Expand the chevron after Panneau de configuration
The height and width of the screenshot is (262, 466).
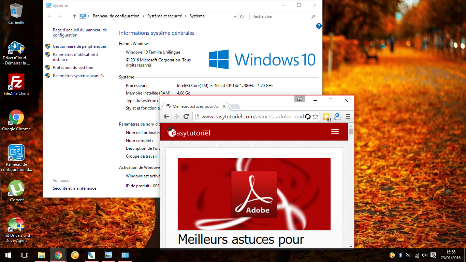143,16
